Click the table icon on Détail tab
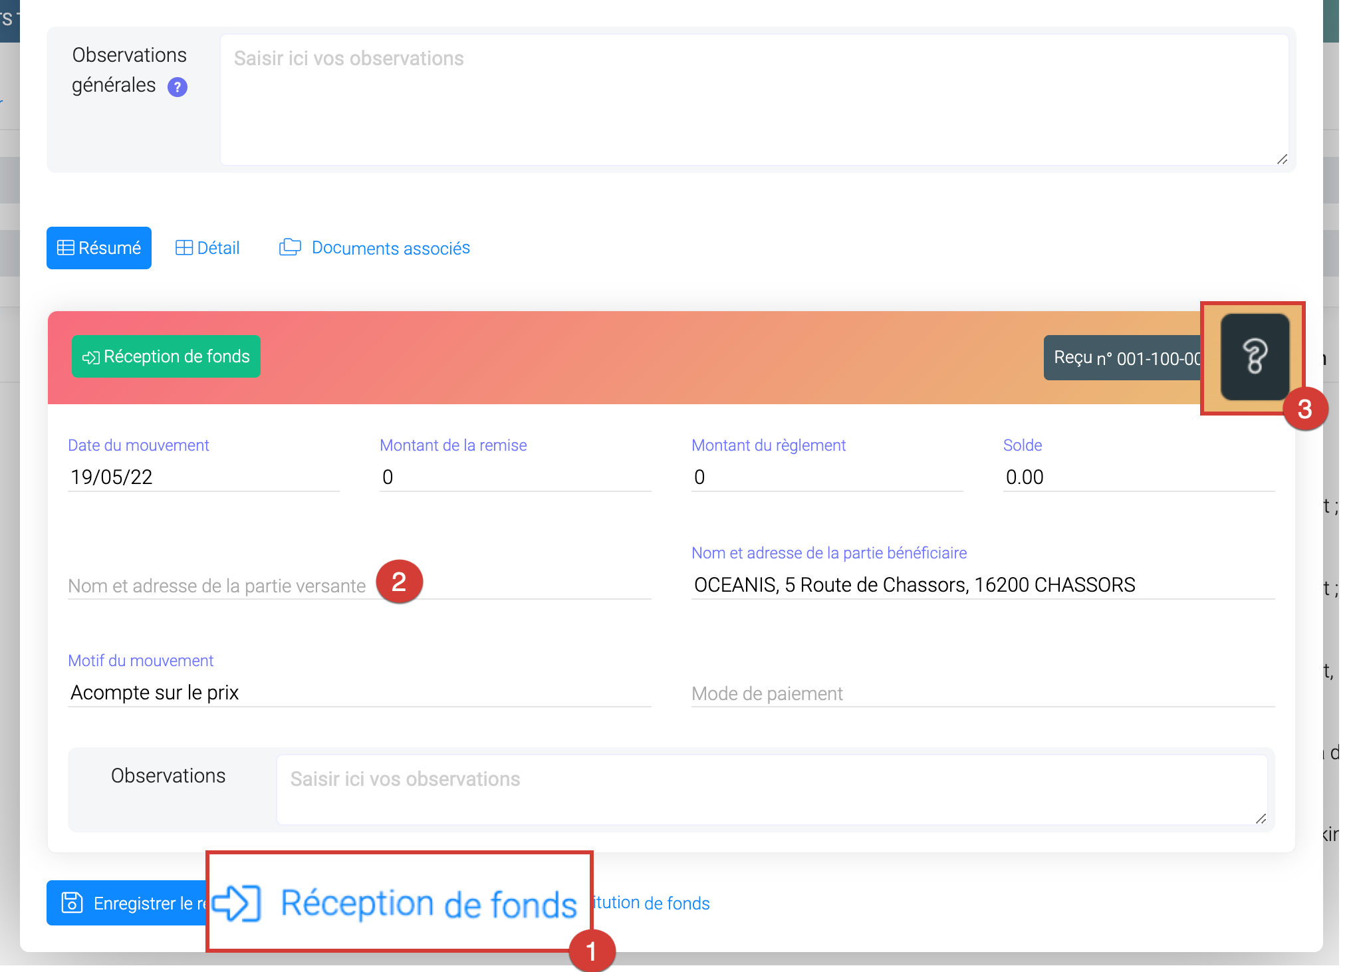This screenshot has height=972, width=1355. 184,248
